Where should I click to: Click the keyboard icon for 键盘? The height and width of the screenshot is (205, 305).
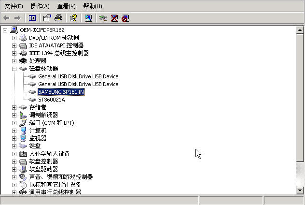click(x=23, y=146)
